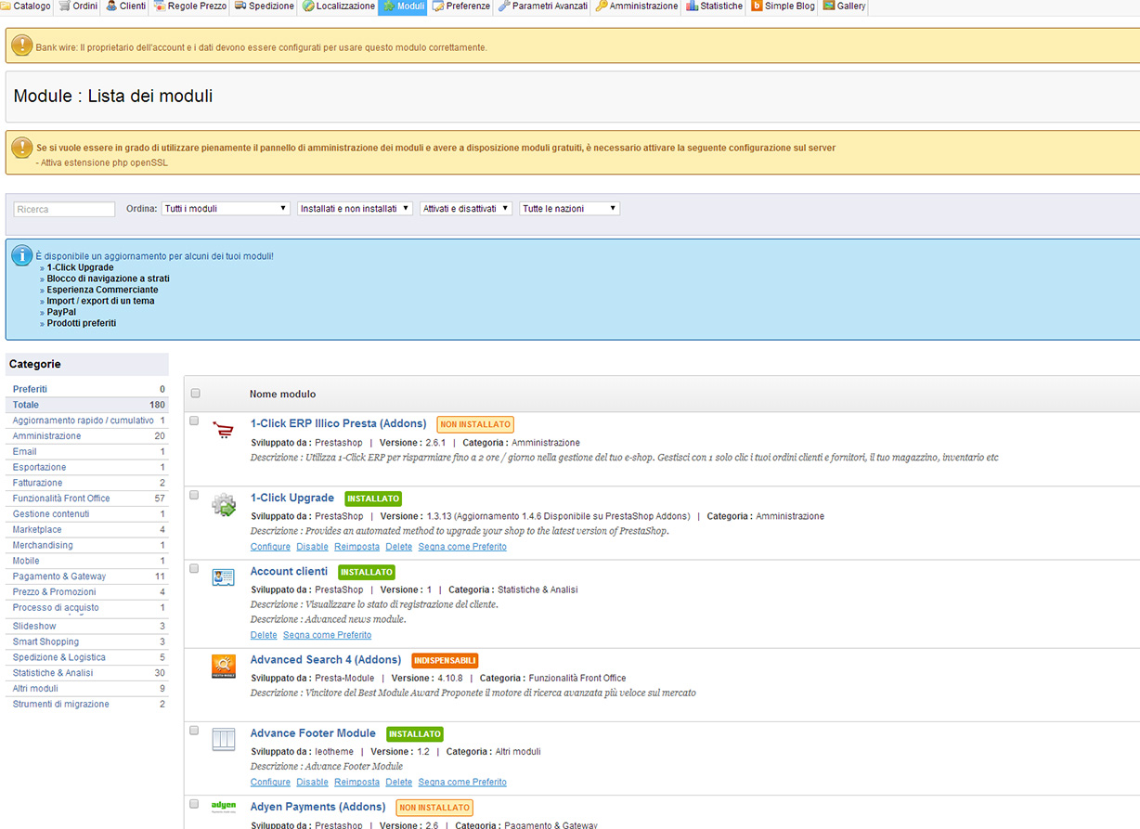
Task: Open the Preferenze tab
Action: coord(461,6)
